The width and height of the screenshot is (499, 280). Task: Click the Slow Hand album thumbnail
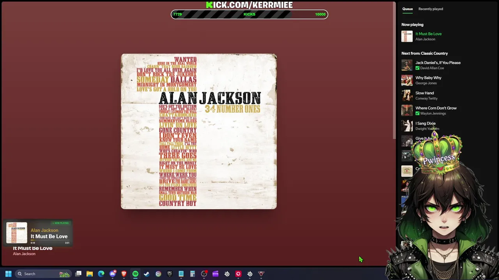407,95
